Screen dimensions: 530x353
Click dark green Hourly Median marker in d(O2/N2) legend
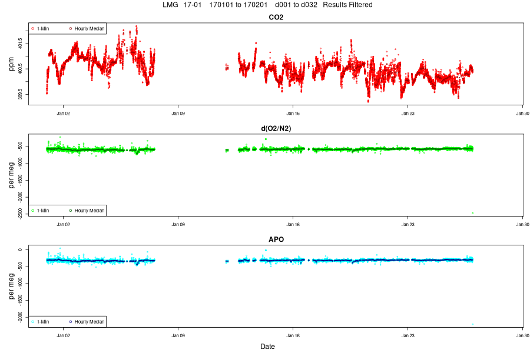pos(71,211)
